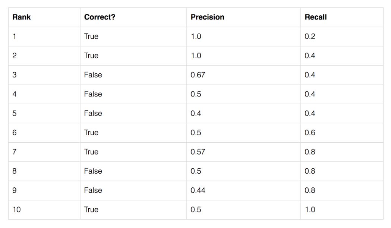391x228 pixels.
Task: Select the "Recall" column header
Action: [315, 17]
